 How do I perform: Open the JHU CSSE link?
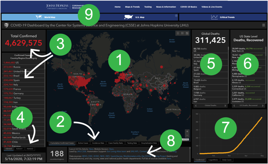(x=82, y=151)
